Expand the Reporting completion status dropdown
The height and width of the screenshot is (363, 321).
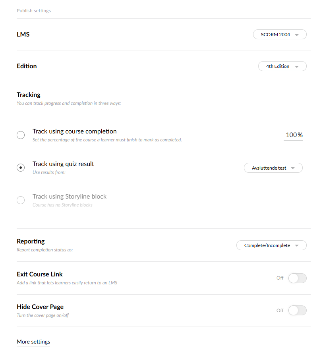click(267, 245)
